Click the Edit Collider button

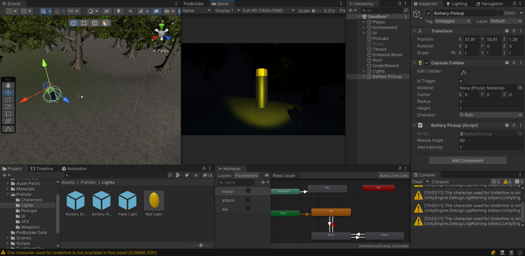[464, 73]
